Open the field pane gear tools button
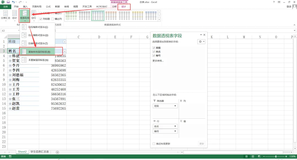This screenshot has height=160, width=297. click(x=201, y=42)
